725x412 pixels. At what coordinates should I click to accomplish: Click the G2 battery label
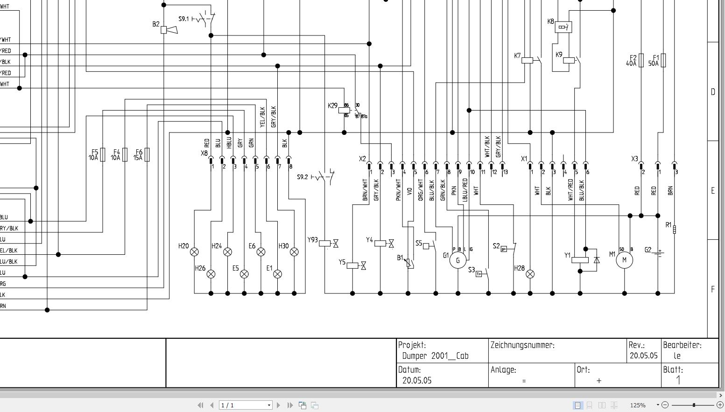[648, 250]
